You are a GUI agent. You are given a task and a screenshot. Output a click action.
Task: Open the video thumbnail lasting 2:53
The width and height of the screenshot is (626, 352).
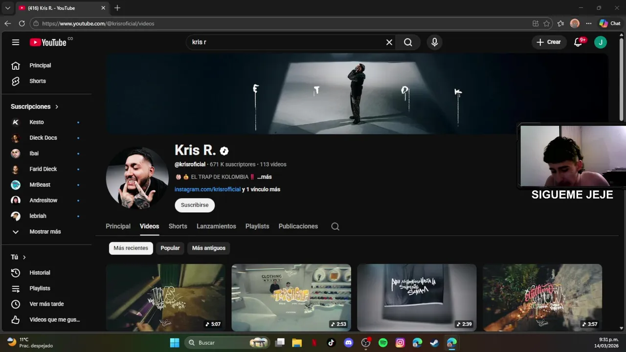pyautogui.click(x=291, y=298)
